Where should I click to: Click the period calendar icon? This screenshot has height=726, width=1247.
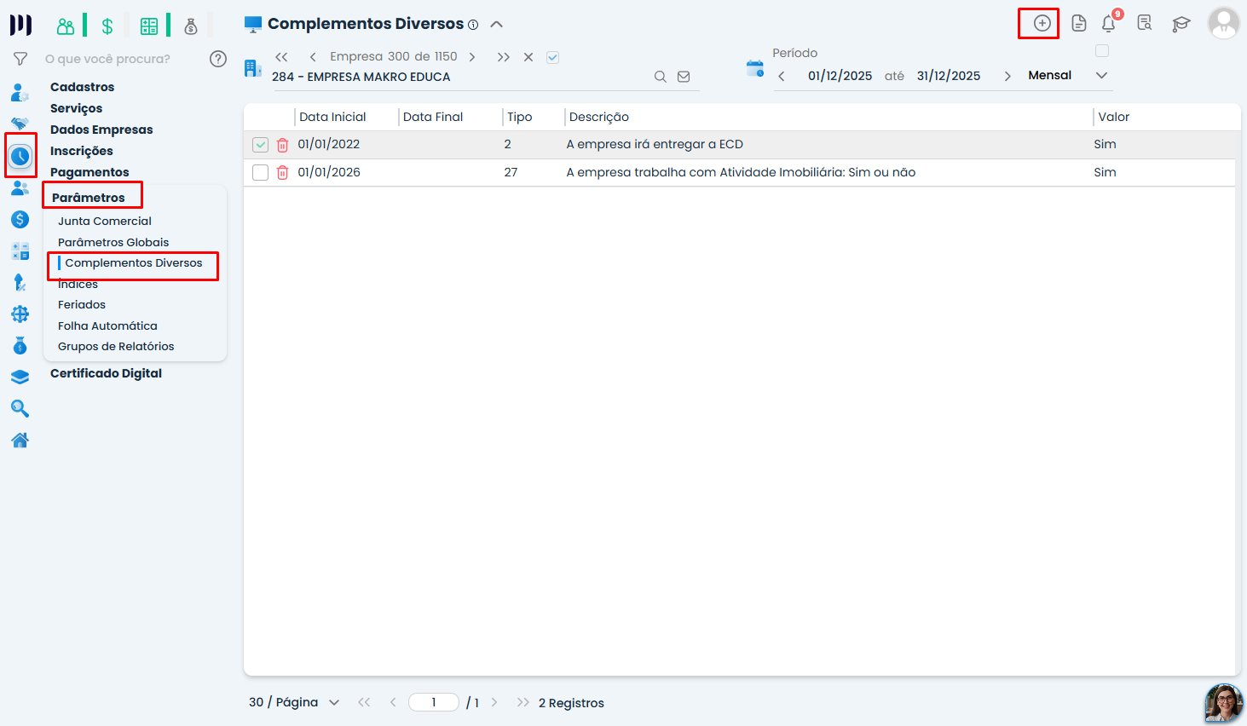(x=755, y=68)
